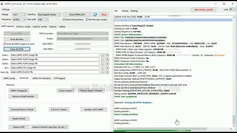Image resolution: width=237 pixels, height=133 pixels.
Task: Click the Start (HEX) input field
Action: pyautogui.click(x=83, y=44)
